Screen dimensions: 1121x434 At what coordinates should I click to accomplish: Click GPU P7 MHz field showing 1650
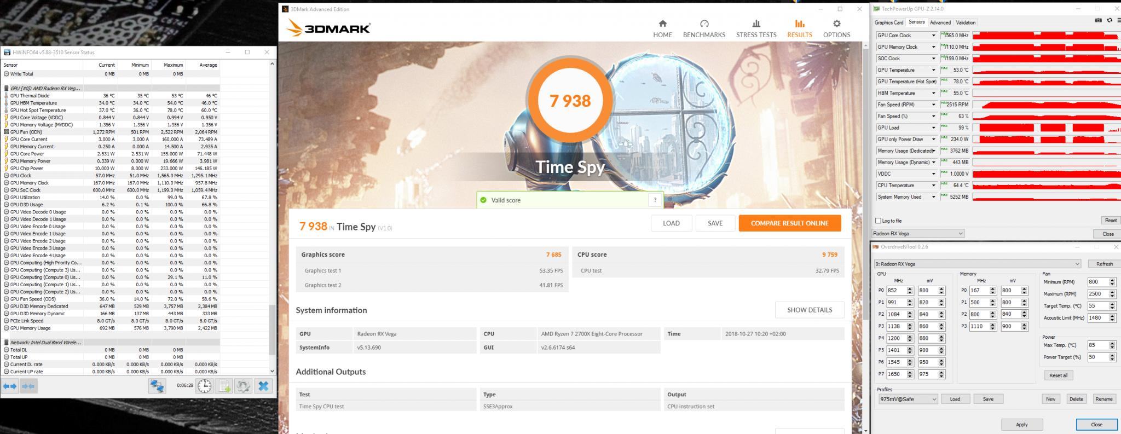tap(896, 374)
